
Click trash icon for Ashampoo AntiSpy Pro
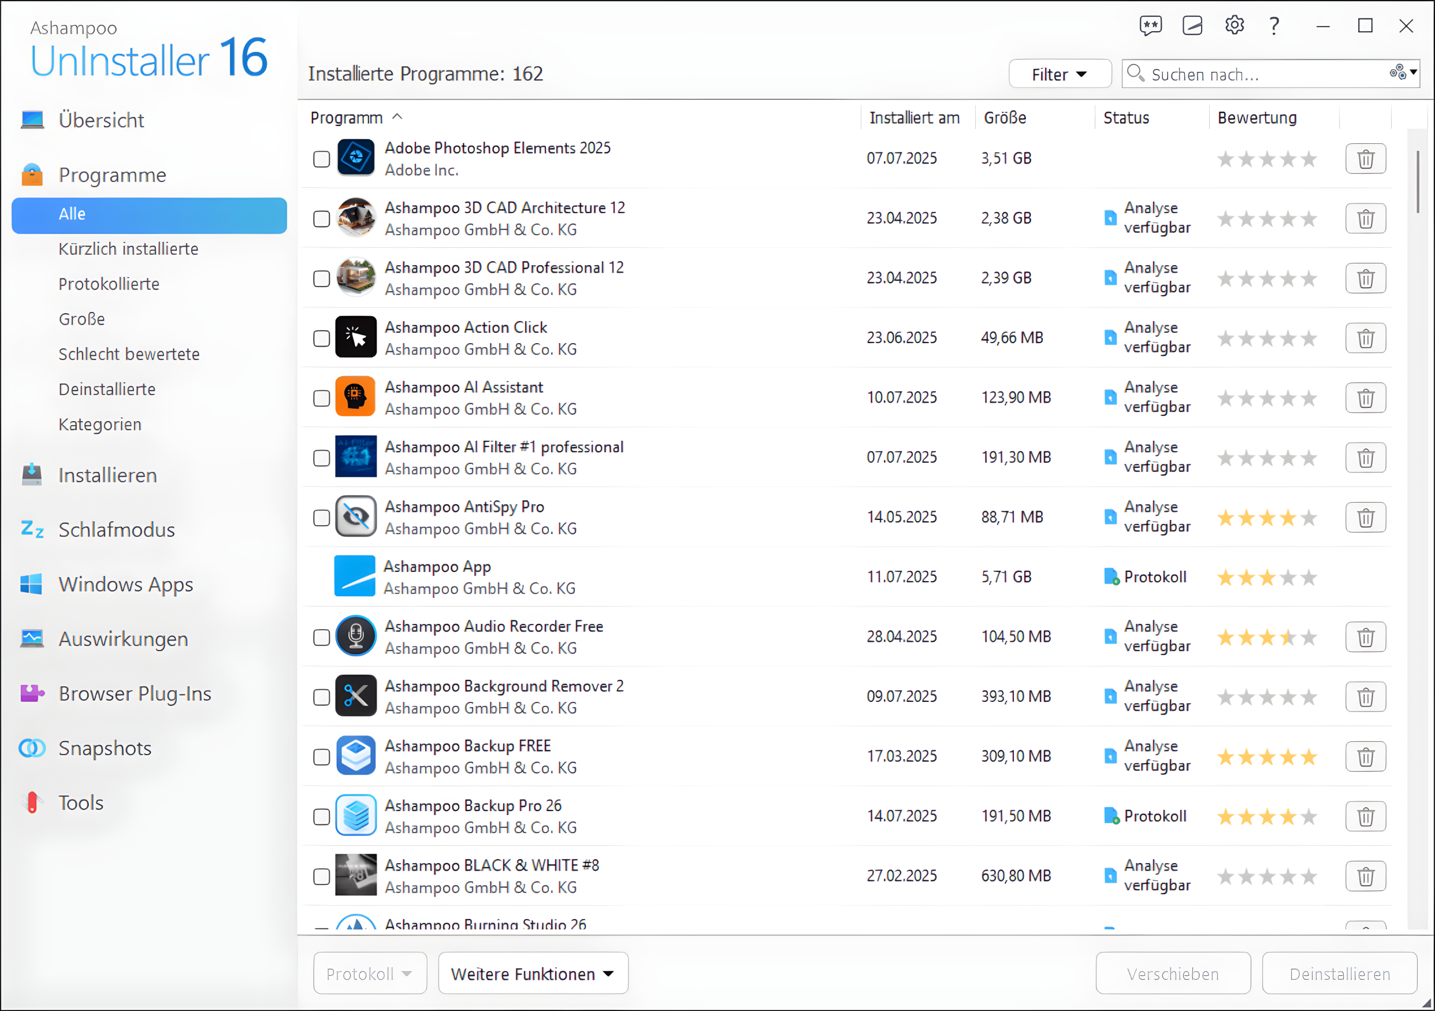(x=1365, y=518)
